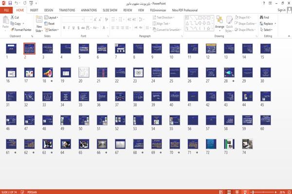
Task: Click the Paste clipboard icon
Action: [5, 20]
